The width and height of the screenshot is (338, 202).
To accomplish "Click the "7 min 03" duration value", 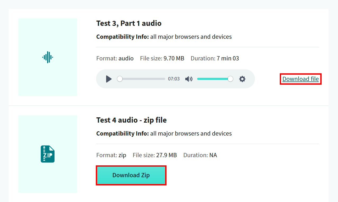I will tap(228, 58).
